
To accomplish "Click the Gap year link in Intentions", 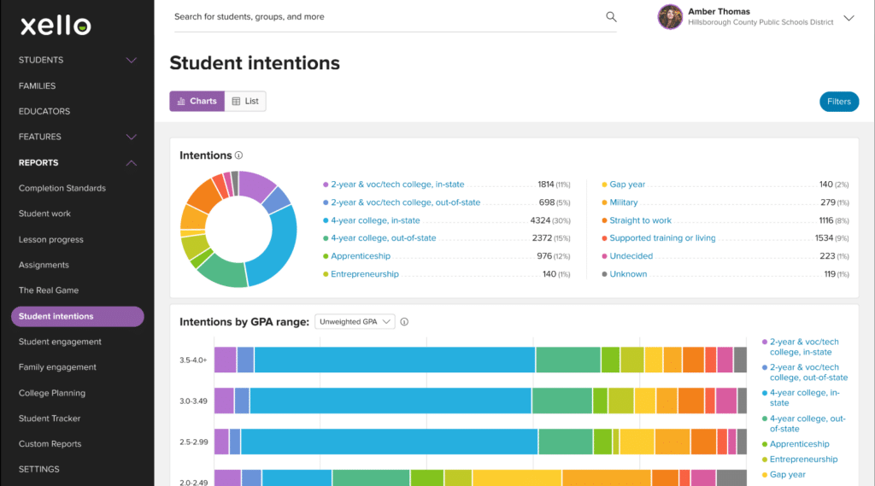I will click(x=626, y=184).
